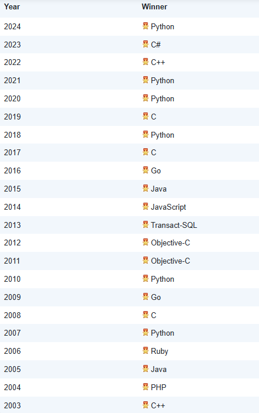
Task: Click the medal icon in the 2003 row
Action: pos(146,405)
